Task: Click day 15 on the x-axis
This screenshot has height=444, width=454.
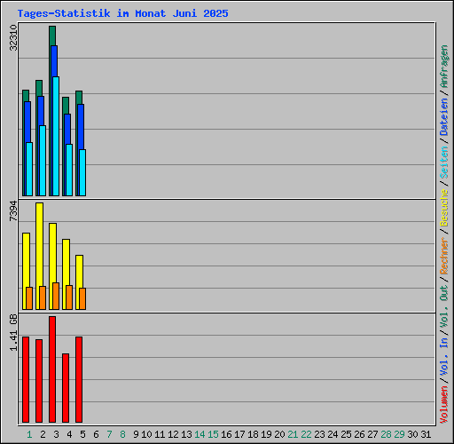Action: (x=213, y=434)
